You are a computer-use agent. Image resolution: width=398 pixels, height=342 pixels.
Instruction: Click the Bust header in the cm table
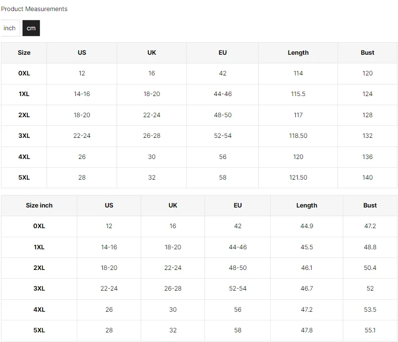coord(367,52)
